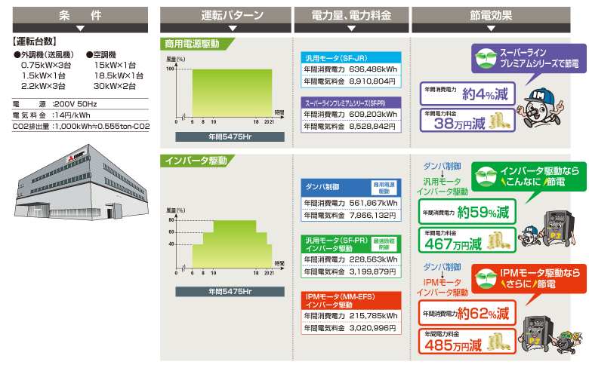Click the 467万円減 result box
The image size is (589, 377).
467,240
